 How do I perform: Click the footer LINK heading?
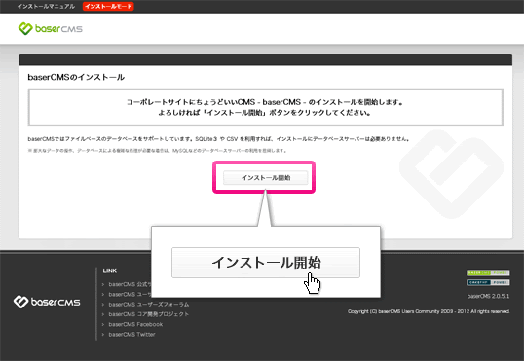tap(110, 271)
